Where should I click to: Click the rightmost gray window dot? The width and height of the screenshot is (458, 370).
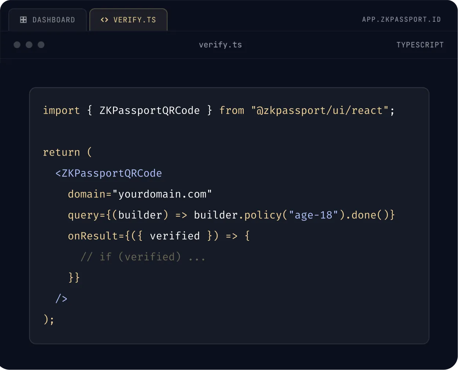coord(41,45)
